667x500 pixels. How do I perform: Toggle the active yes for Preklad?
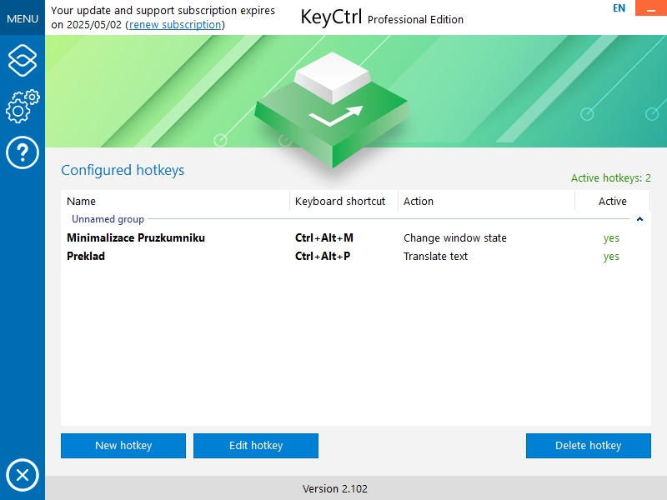tap(611, 257)
